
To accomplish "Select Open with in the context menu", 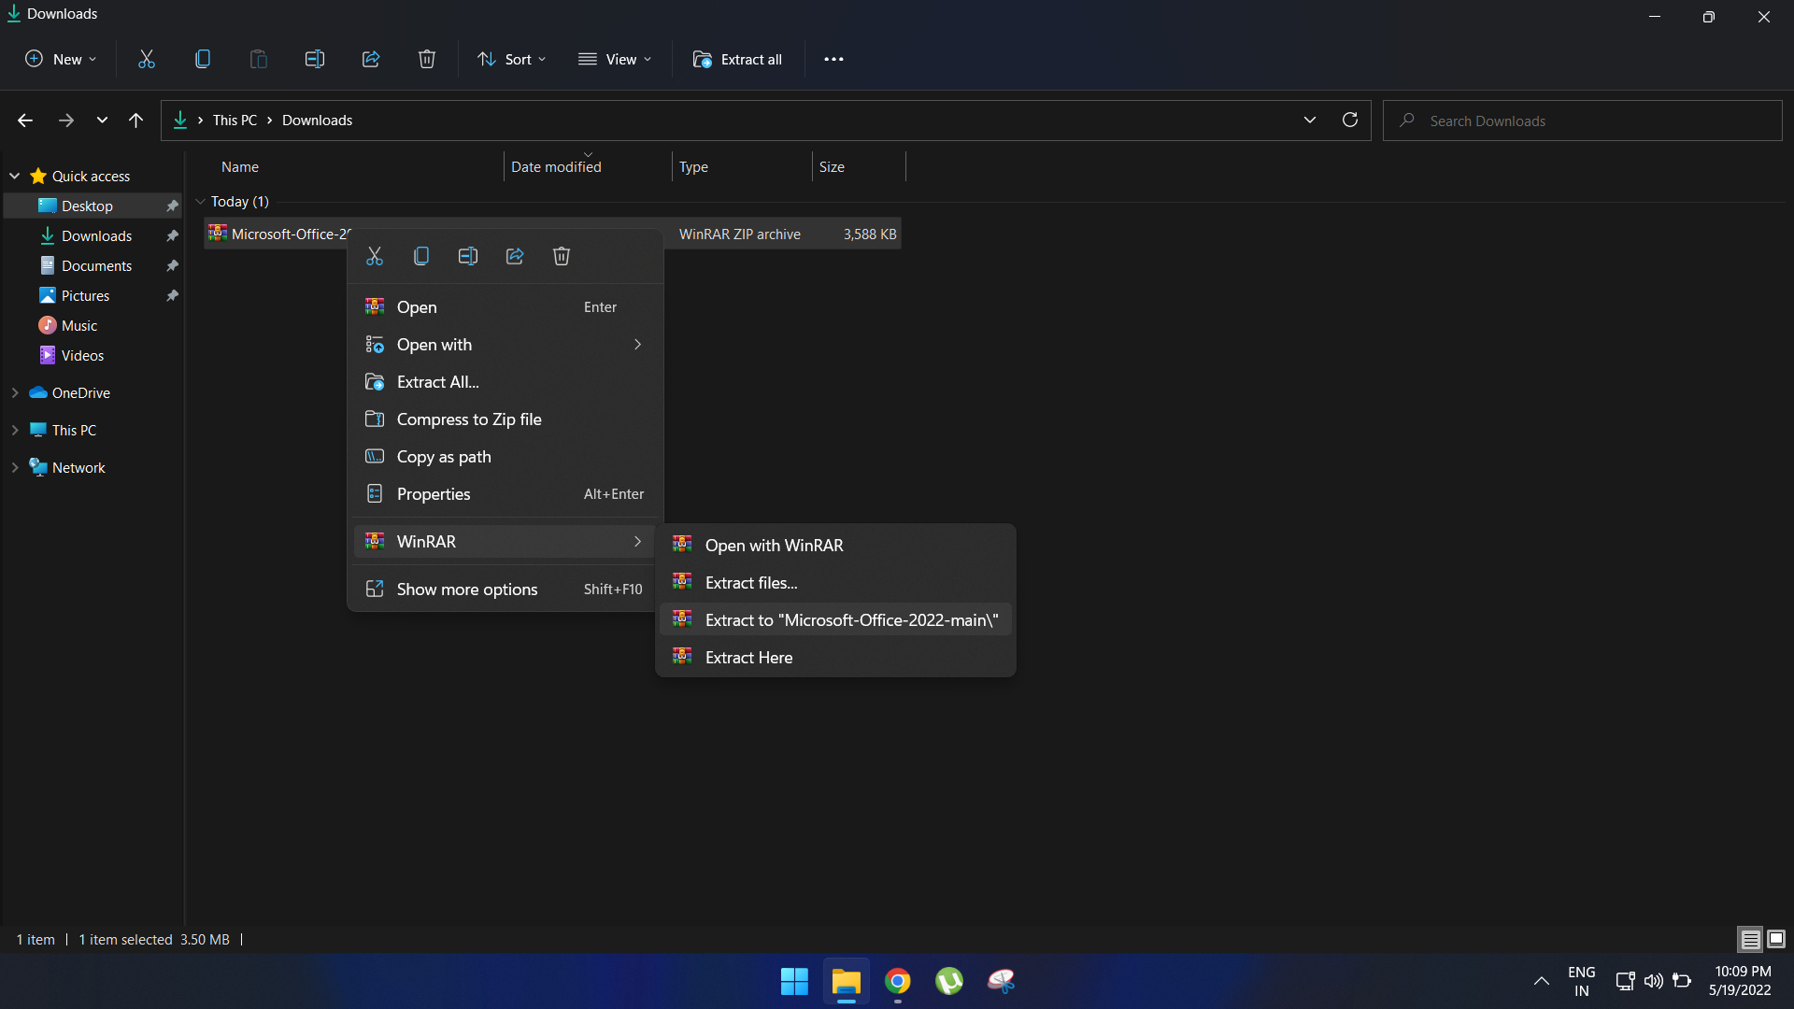I will (505, 345).
